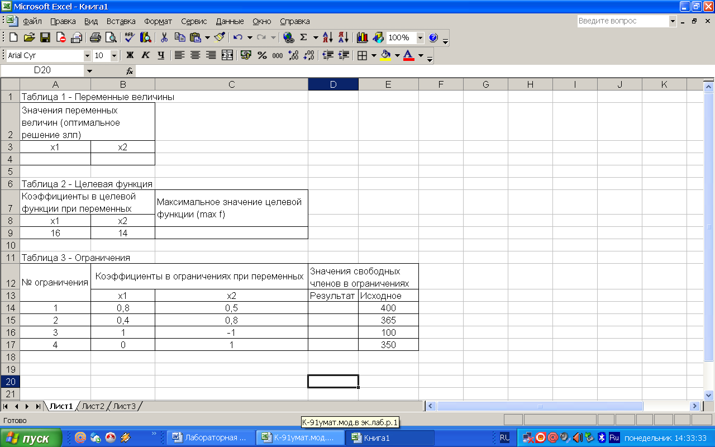Viewport: 715px width, 447px height.
Task: Click the AutoSum sigma icon
Action: click(x=303, y=37)
